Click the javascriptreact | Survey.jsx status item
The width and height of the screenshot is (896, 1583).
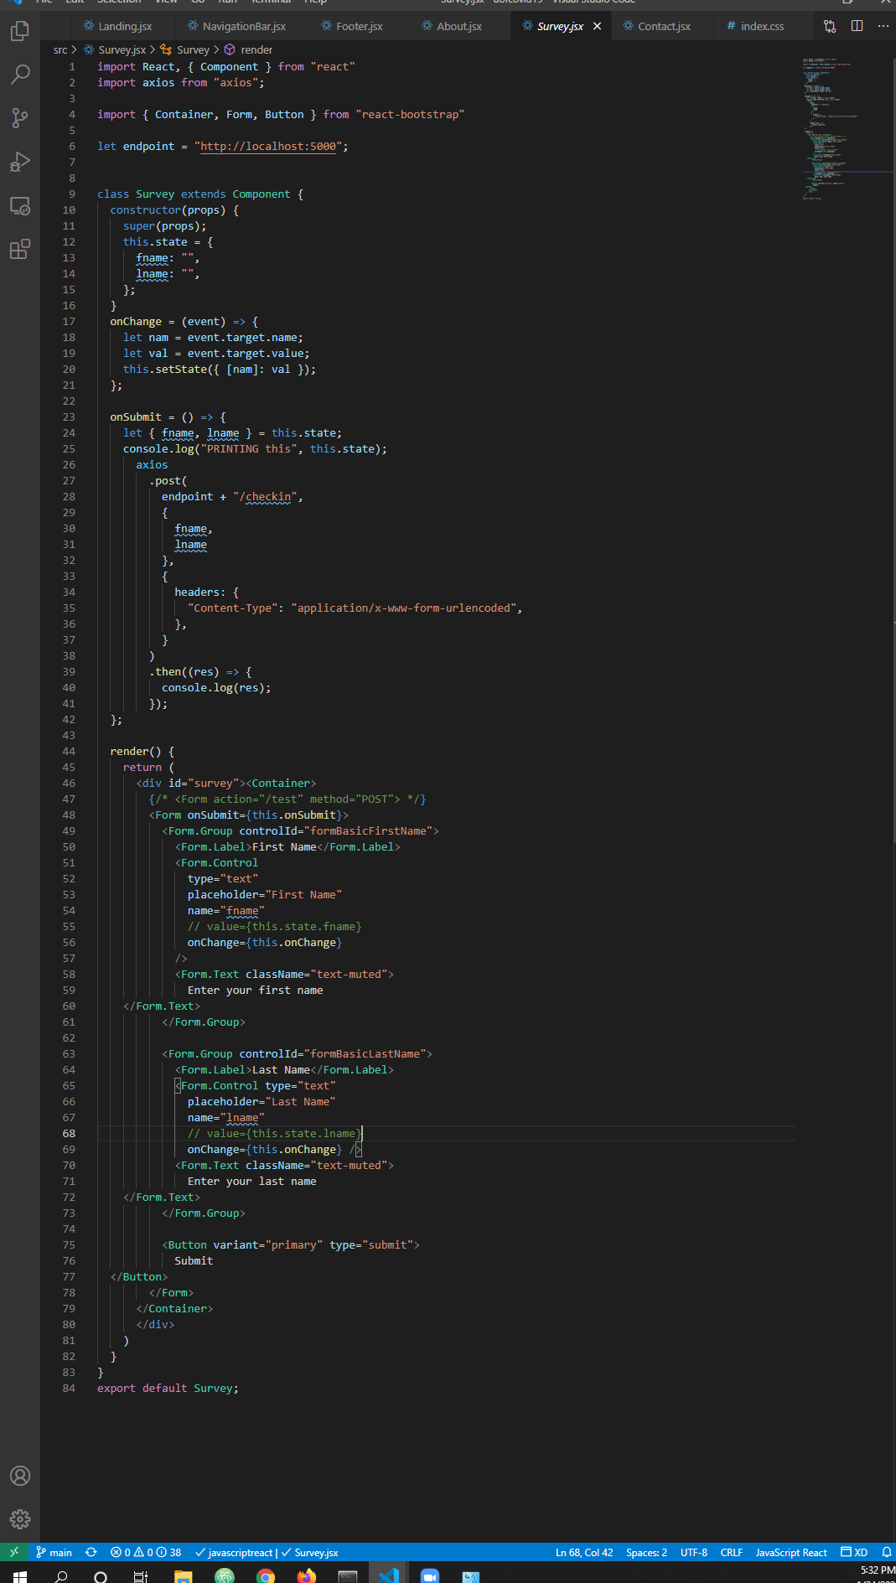267,1552
